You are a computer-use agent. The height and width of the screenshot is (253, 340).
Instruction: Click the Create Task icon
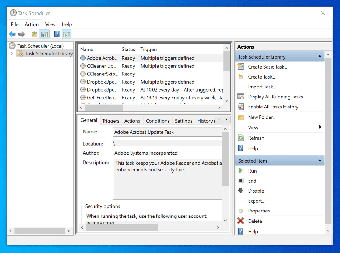[x=241, y=77]
